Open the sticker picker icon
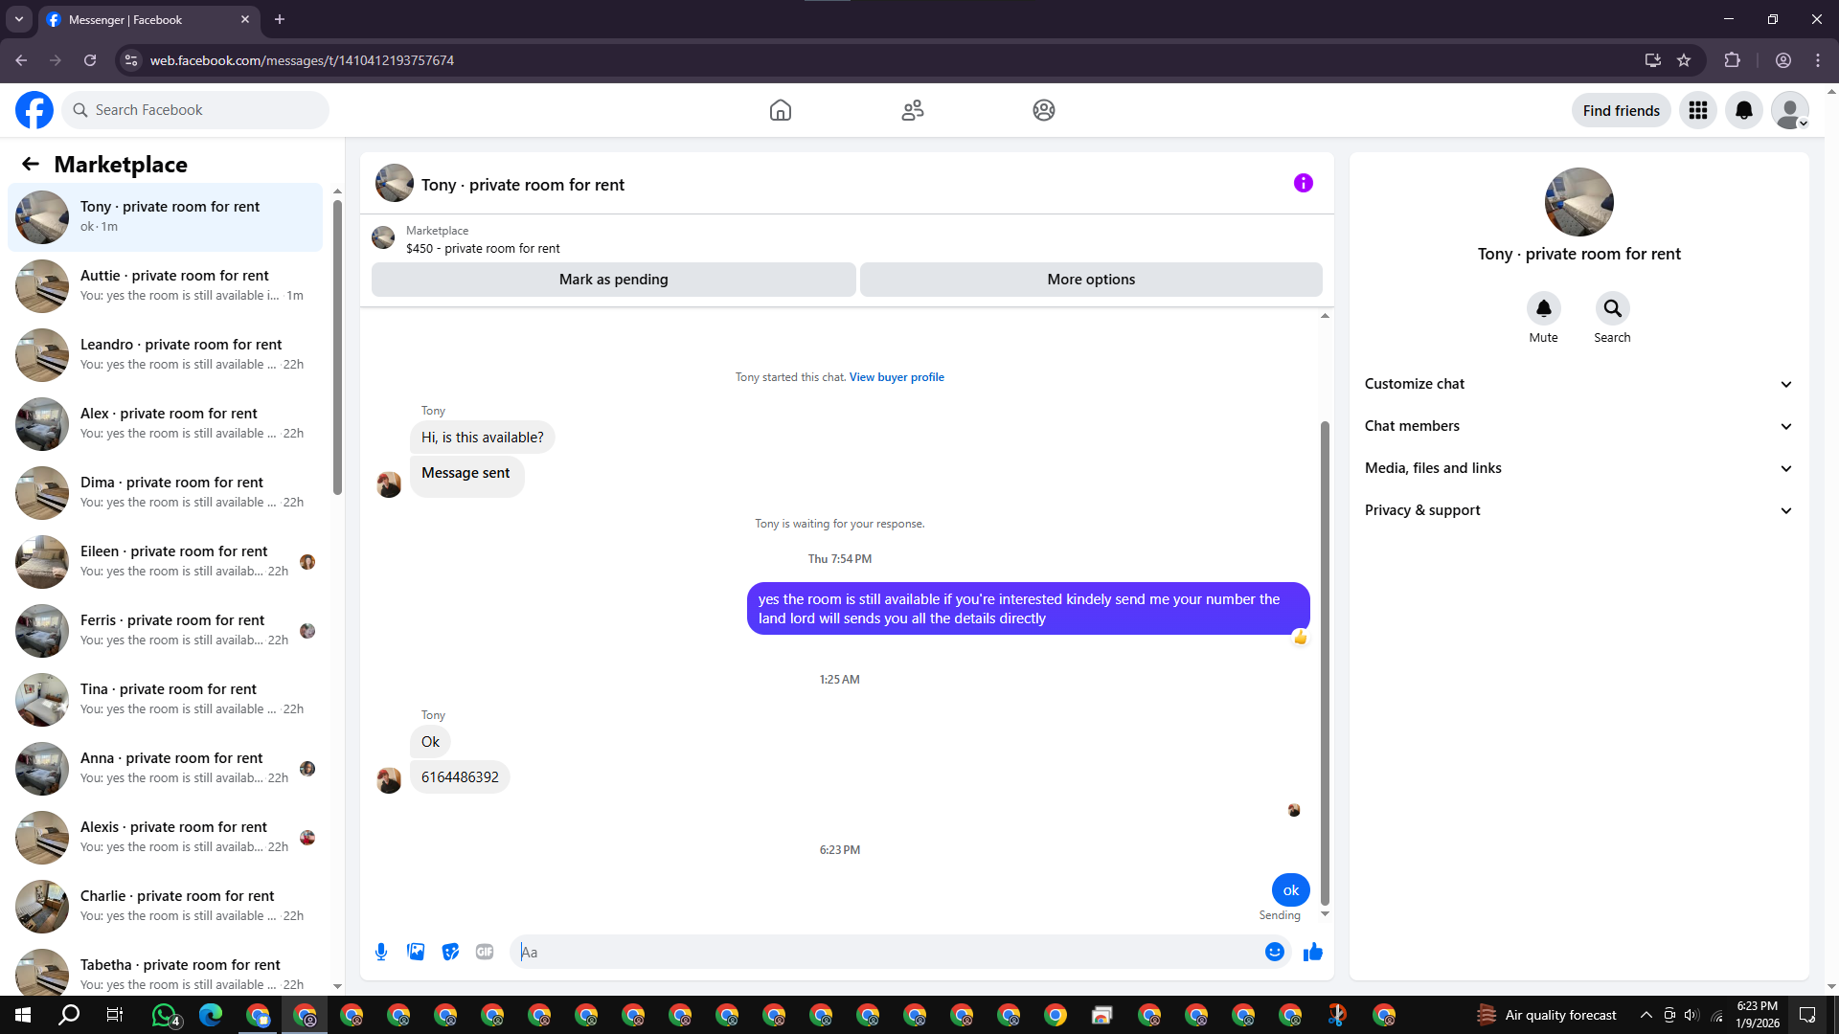1839x1034 pixels. coord(450,952)
